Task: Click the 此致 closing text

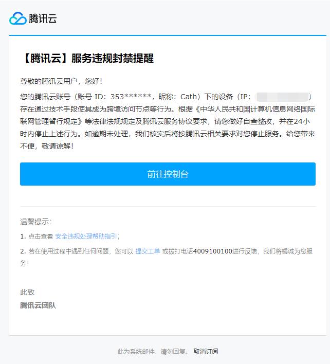Action: coord(27,292)
